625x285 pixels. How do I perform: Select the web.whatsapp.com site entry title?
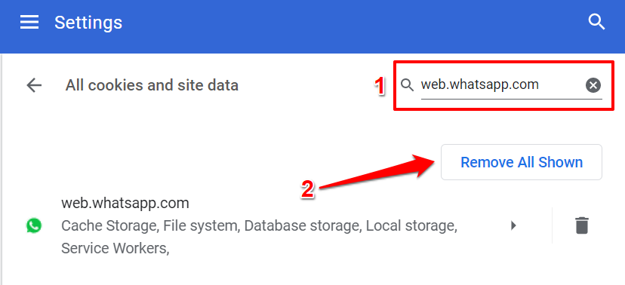[x=125, y=204]
